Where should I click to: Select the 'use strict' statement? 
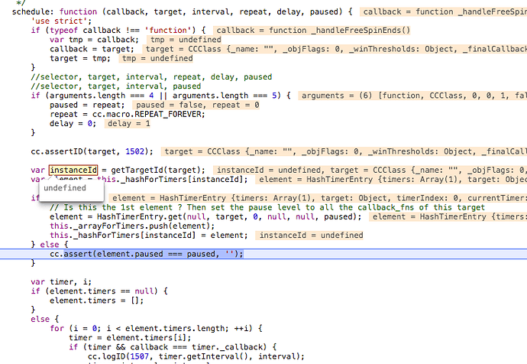62,21
